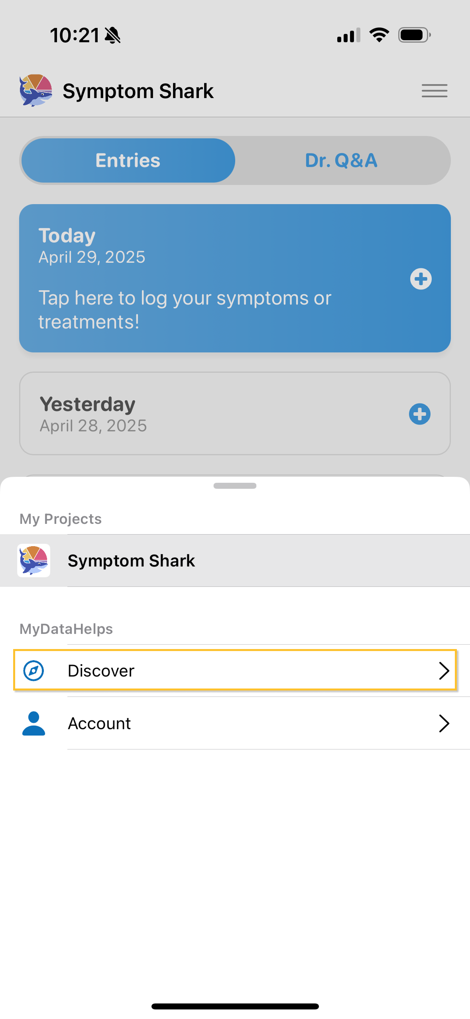The height and width of the screenshot is (1019, 470).
Task: Tap the plus icon on Today card
Action: point(421,279)
